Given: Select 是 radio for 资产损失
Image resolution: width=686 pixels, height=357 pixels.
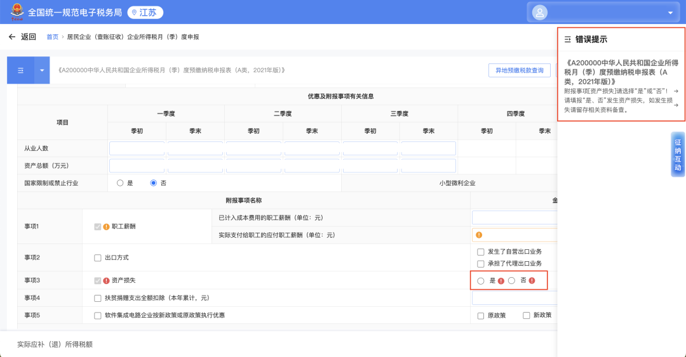Looking at the screenshot, I should click(x=481, y=281).
